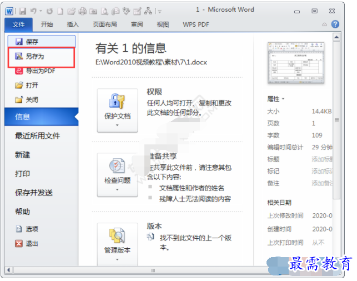Click the New blank document toolbar icon
Screen dimensions: 357x281
(60, 11)
